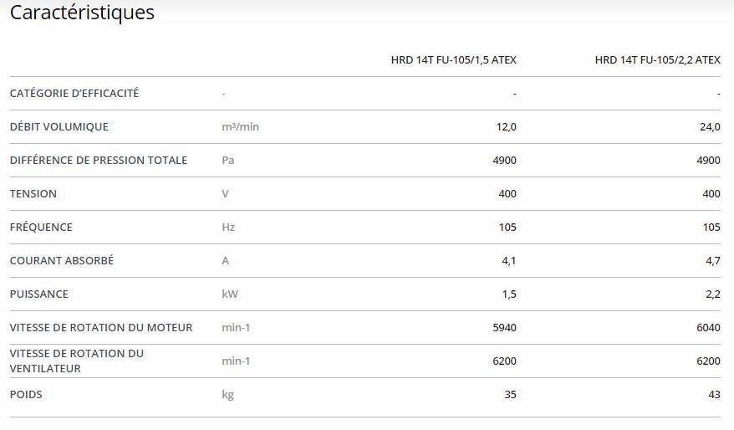
Task: Select the m³/min unit cell
Action: pyautogui.click(x=241, y=127)
